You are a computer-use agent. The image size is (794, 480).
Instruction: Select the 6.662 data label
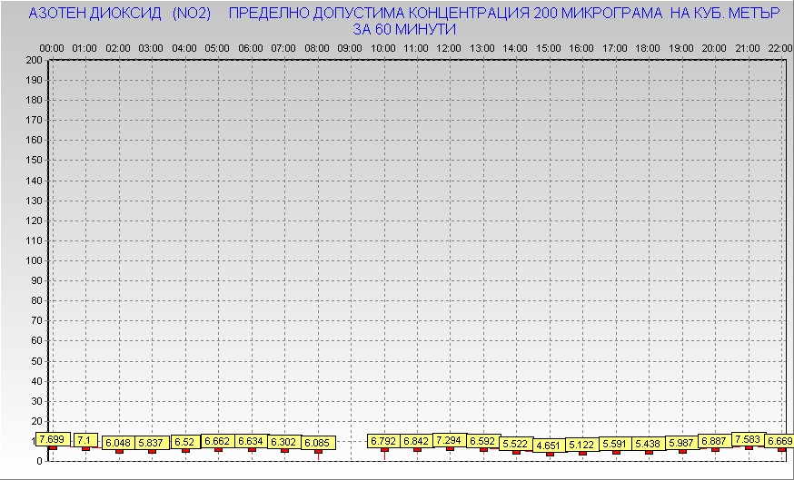click(x=217, y=441)
